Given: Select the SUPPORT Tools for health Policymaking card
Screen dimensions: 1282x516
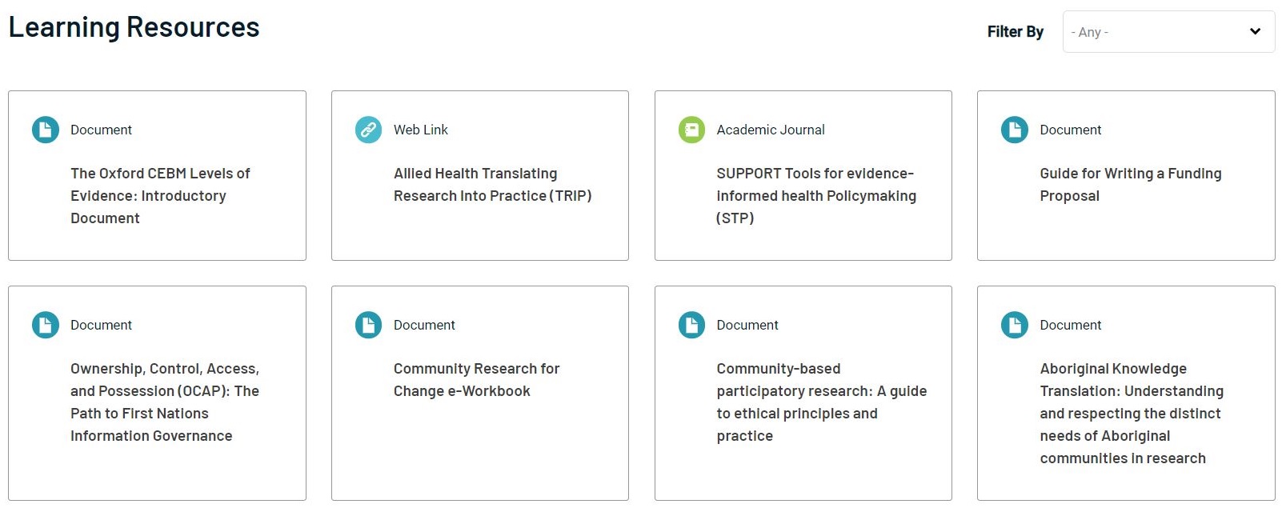Looking at the screenshot, I should tap(814, 195).
